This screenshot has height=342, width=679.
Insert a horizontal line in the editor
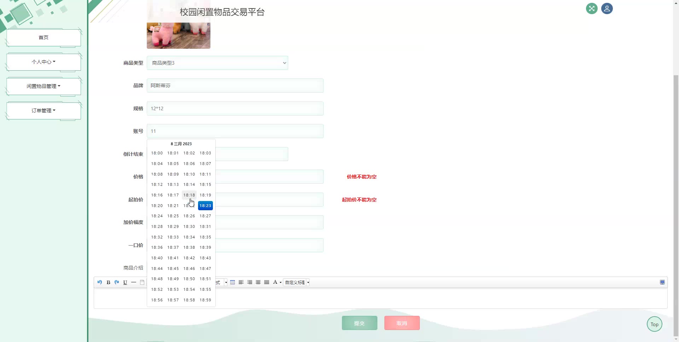(x=134, y=282)
